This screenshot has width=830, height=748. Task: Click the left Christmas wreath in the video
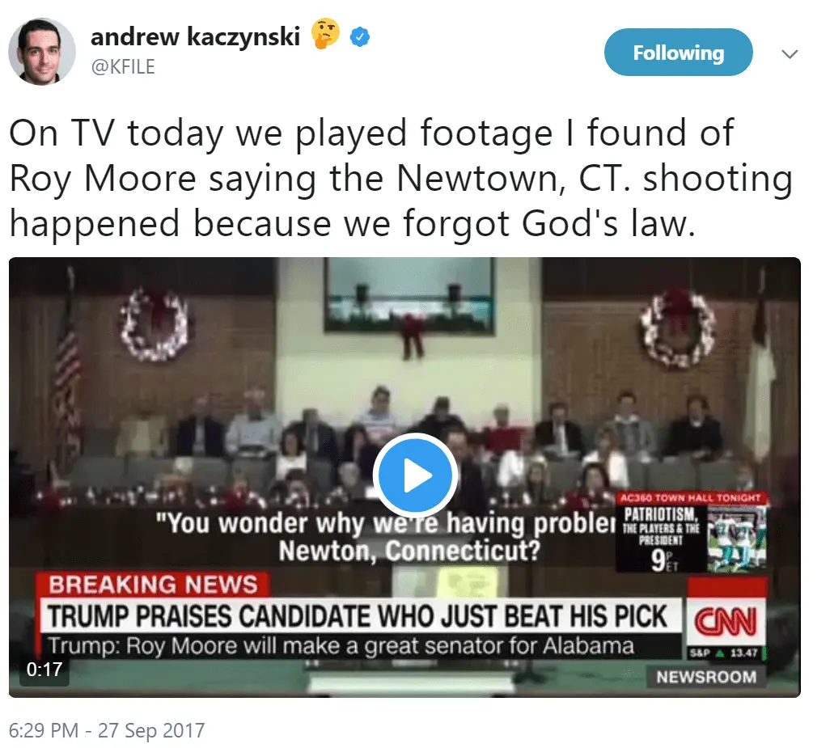tap(153, 323)
